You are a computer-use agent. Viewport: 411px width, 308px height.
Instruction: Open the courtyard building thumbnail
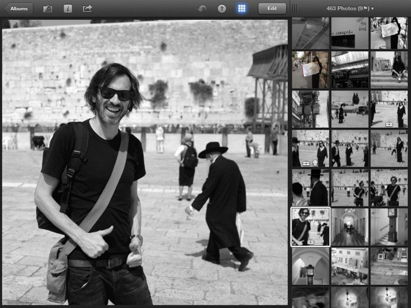[349, 266]
